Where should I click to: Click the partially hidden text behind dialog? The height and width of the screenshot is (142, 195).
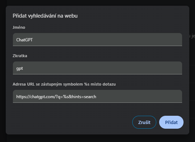click(x=192, y=36)
